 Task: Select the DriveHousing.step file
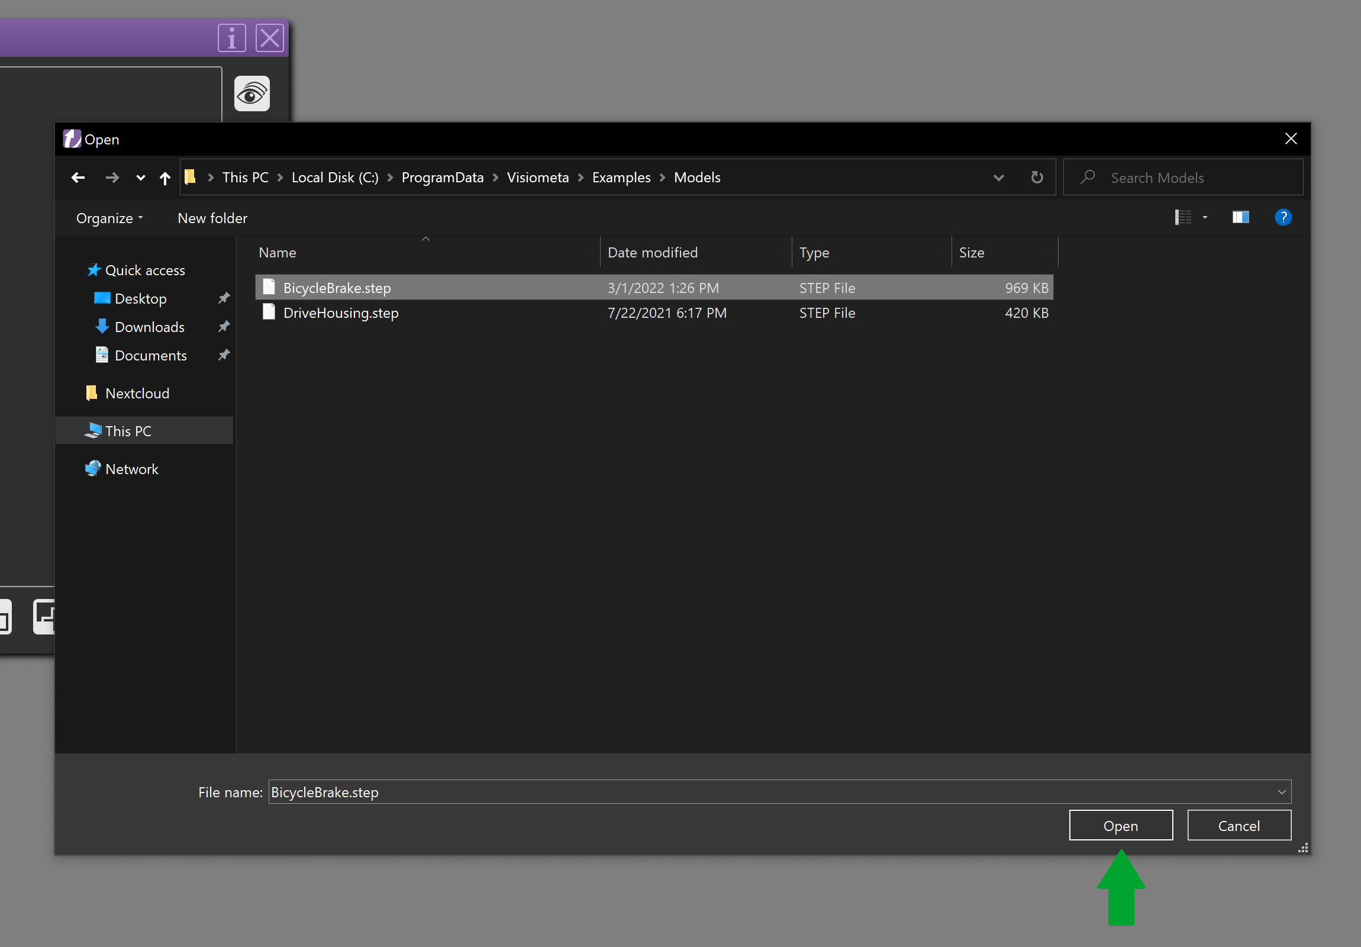pyautogui.click(x=654, y=313)
